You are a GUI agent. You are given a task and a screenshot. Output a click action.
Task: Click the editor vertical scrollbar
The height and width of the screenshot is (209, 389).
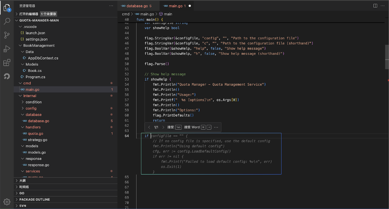pyautogui.click(x=386, y=57)
